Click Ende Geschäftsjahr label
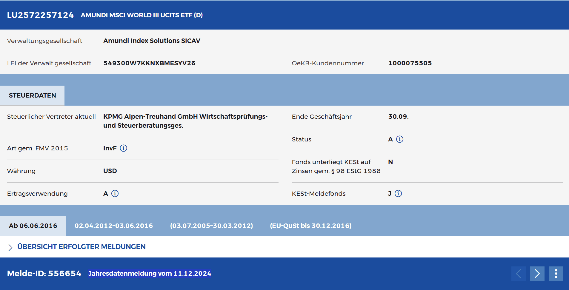 tap(322, 117)
